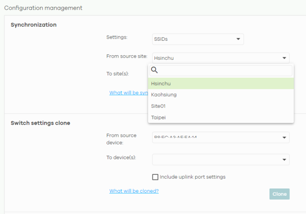Click the To device(s) caret arrow

tap(284, 160)
